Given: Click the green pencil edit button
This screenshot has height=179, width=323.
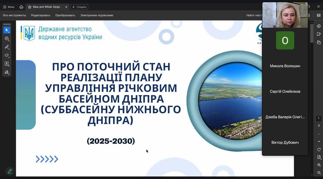Looking at the screenshot, I should click(10, 171).
